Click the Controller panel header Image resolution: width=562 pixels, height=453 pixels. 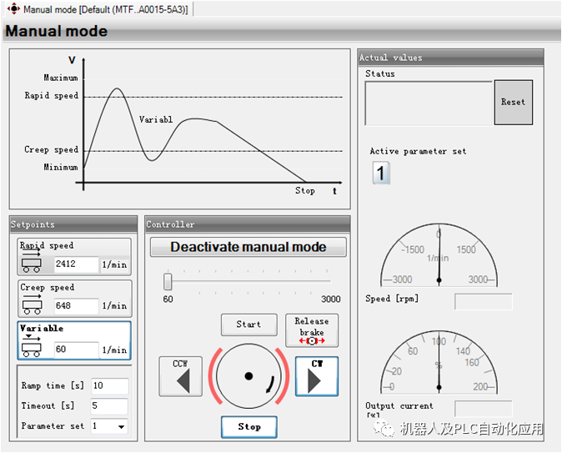(x=248, y=224)
